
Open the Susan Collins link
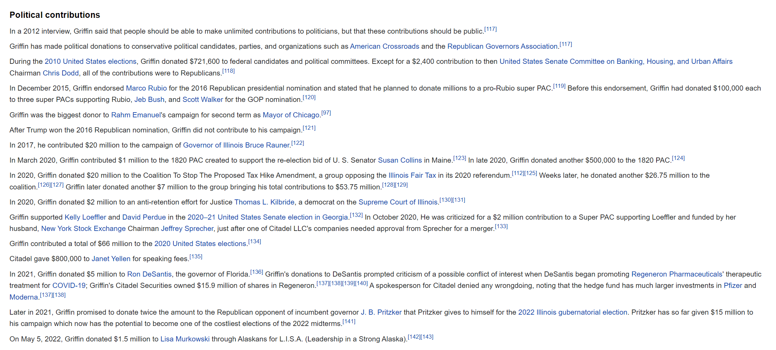pyautogui.click(x=400, y=160)
